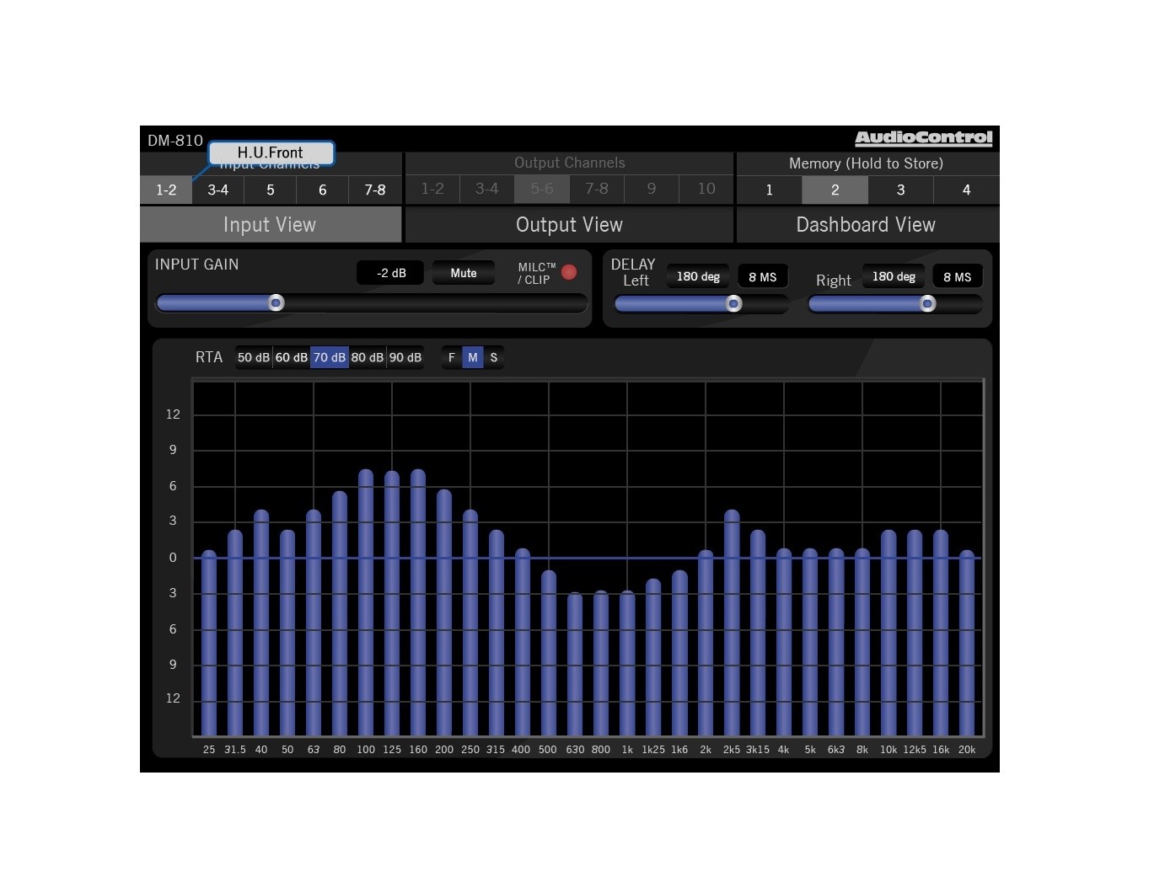Click the -2 dB input gain value
Image resolution: width=1149 pixels, height=893 pixels.
391,273
